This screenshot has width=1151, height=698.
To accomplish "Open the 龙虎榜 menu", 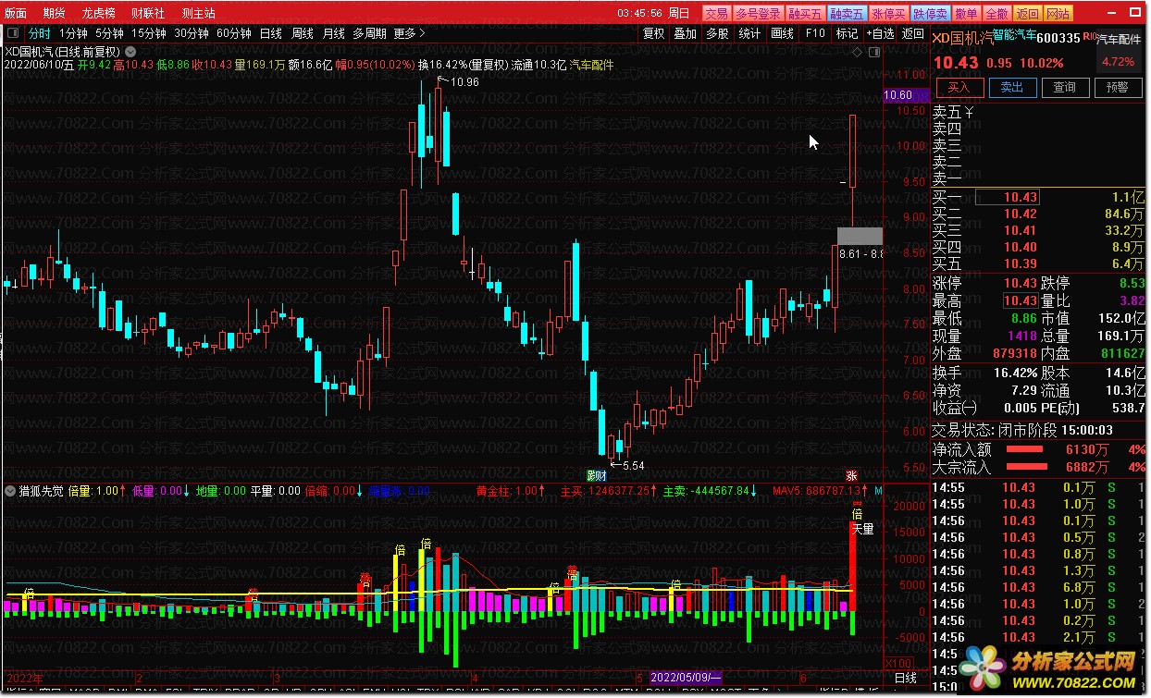I will pos(98,14).
